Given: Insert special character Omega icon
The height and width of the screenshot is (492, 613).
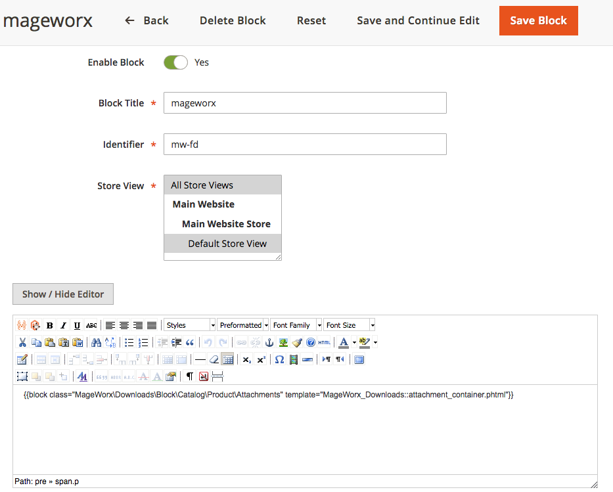Looking at the screenshot, I should [x=279, y=359].
